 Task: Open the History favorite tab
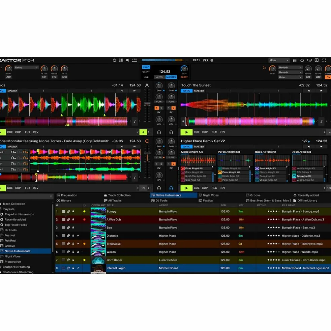tap(64, 200)
